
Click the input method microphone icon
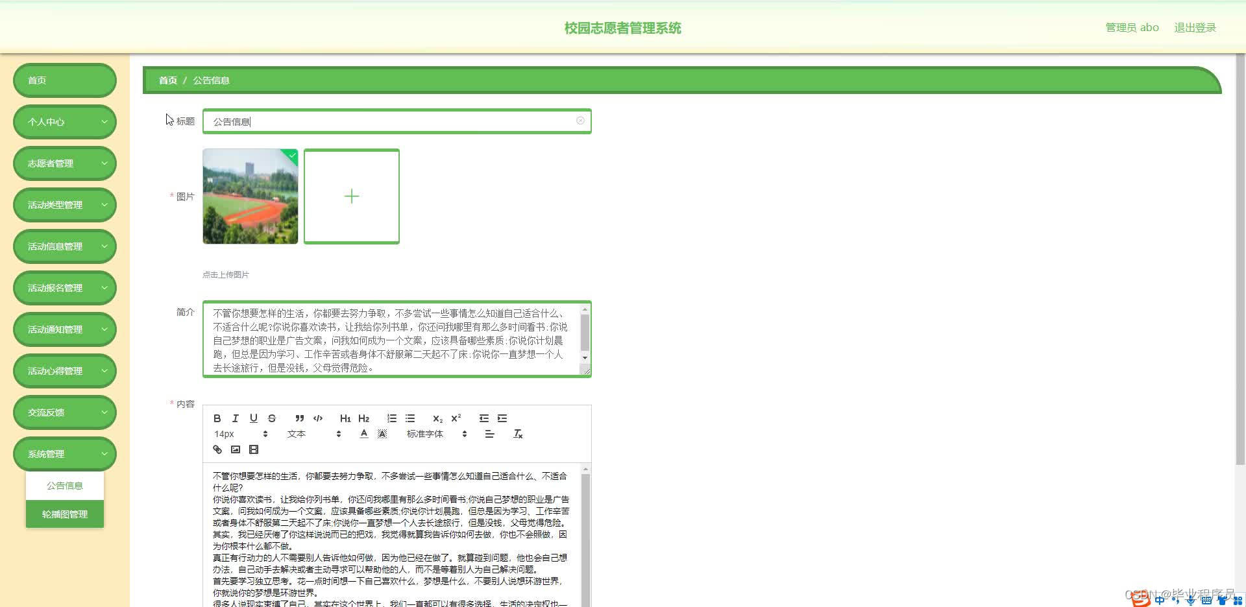click(1191, 600)
